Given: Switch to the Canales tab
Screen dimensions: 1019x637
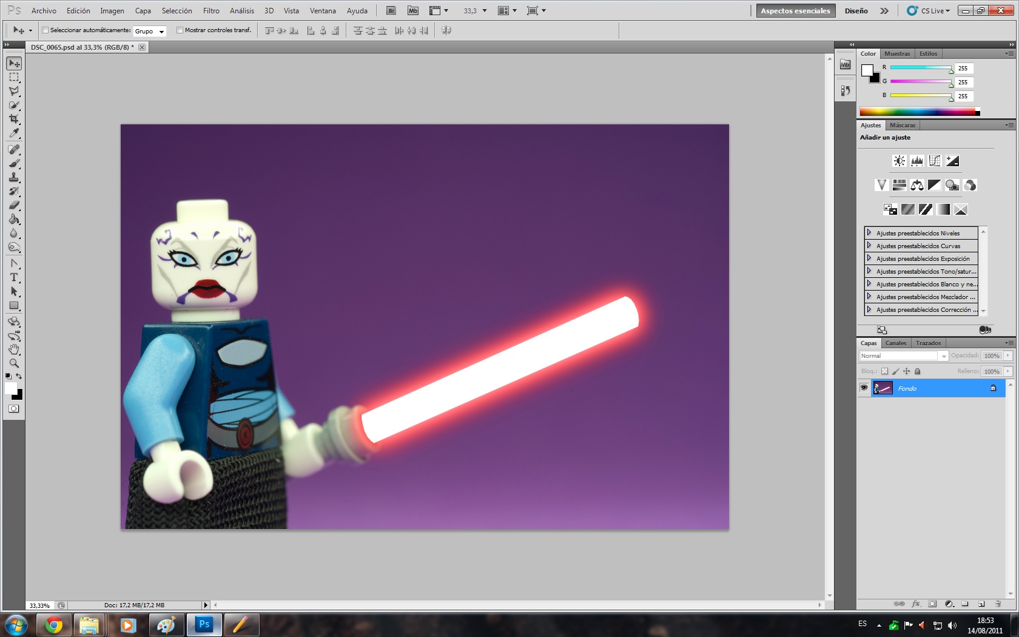Looking at the screenshot, I should click(895, 343).
